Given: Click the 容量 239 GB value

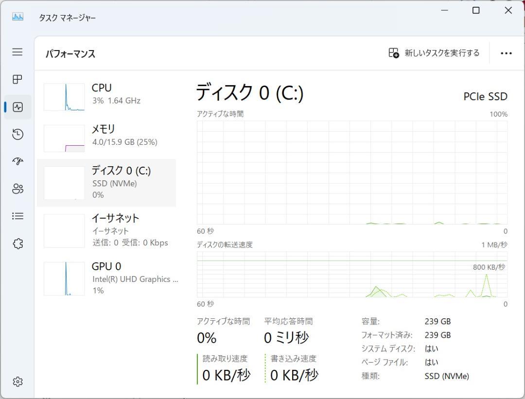Looking at the screenshot, I should click(437, 321).
